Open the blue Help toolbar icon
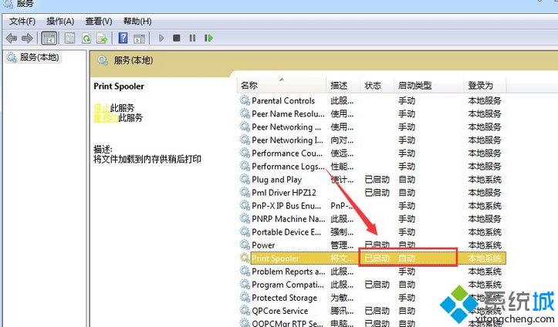Image resolution: width=558 pixels, height=327 pixels. coord(123,38)
